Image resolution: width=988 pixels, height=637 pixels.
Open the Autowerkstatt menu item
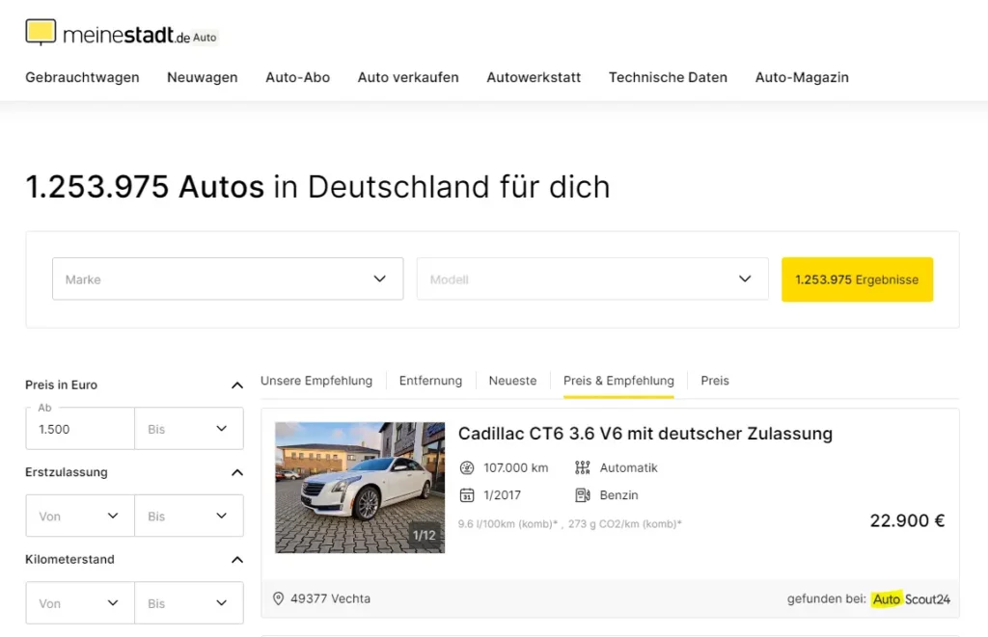point(534,77)
